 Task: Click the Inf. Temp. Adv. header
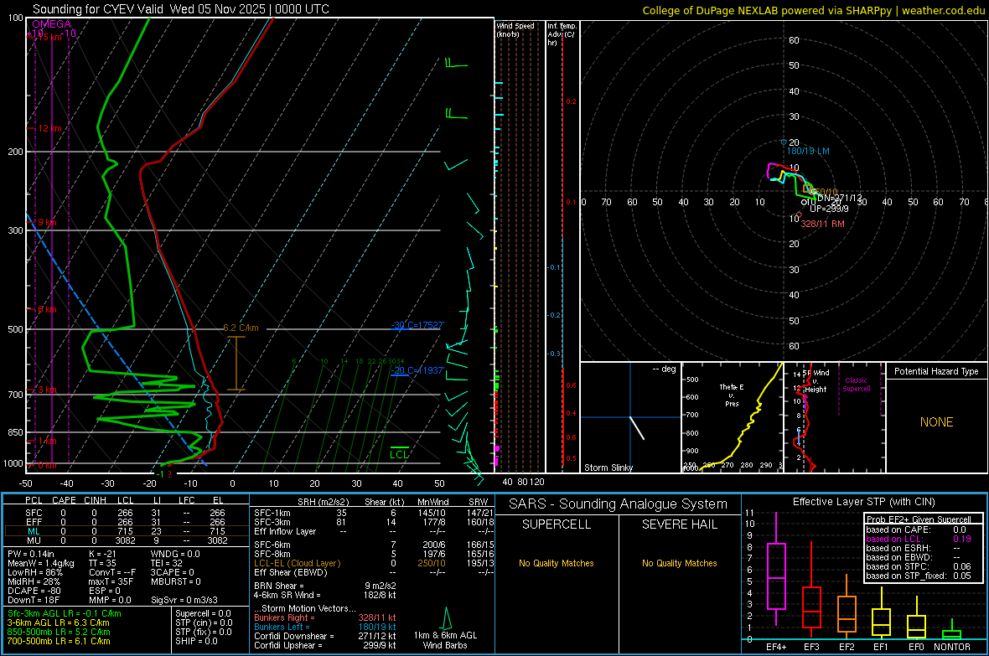562,34
